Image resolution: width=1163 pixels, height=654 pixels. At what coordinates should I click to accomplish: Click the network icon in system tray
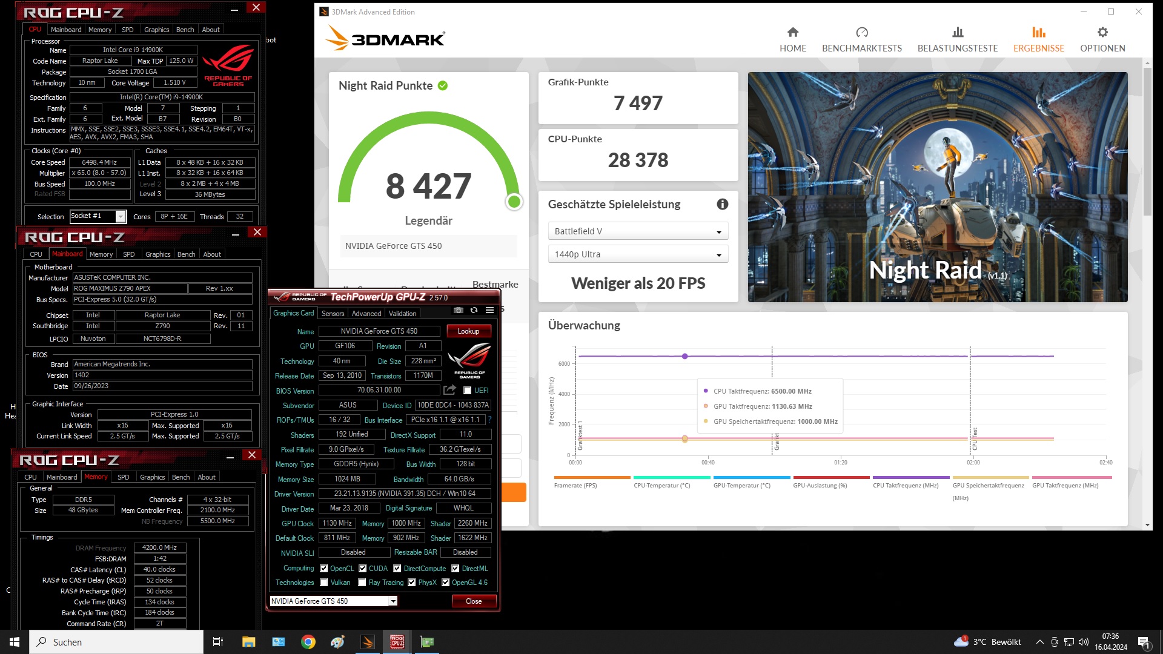(x=1069, y=642)
